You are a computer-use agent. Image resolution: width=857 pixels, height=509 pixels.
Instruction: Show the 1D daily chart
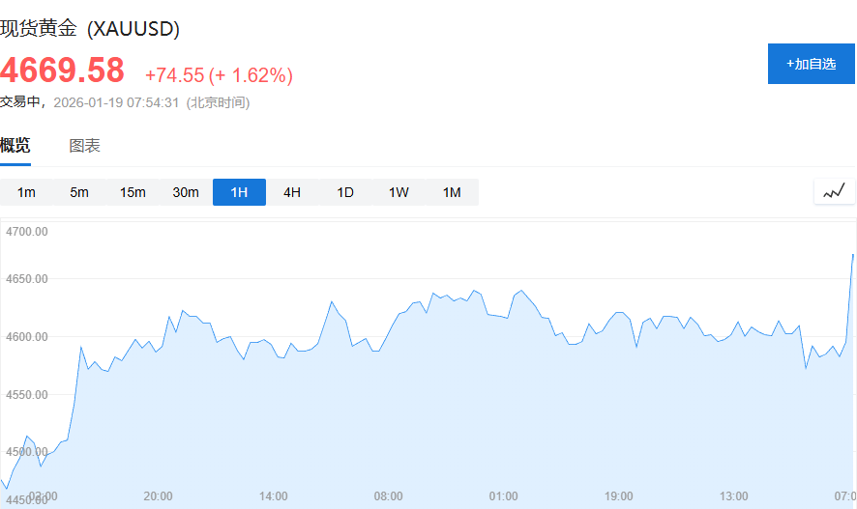tap(345, 192)
